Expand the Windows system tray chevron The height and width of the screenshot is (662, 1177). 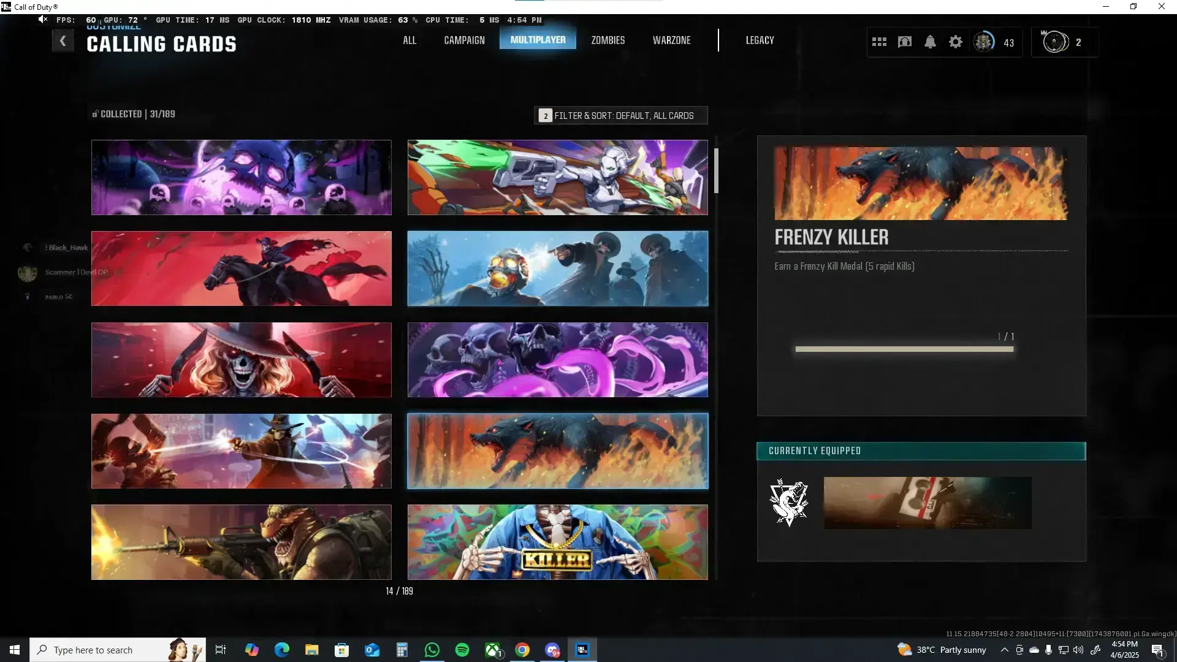1004,650
